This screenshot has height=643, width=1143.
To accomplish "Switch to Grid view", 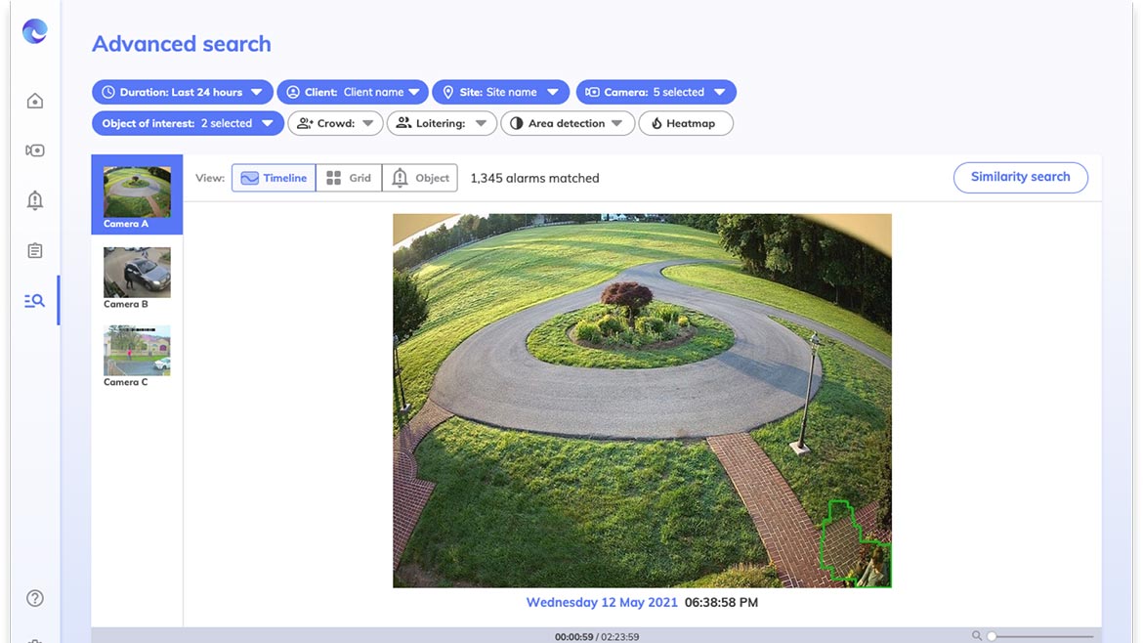I will (x=349, y=178).
